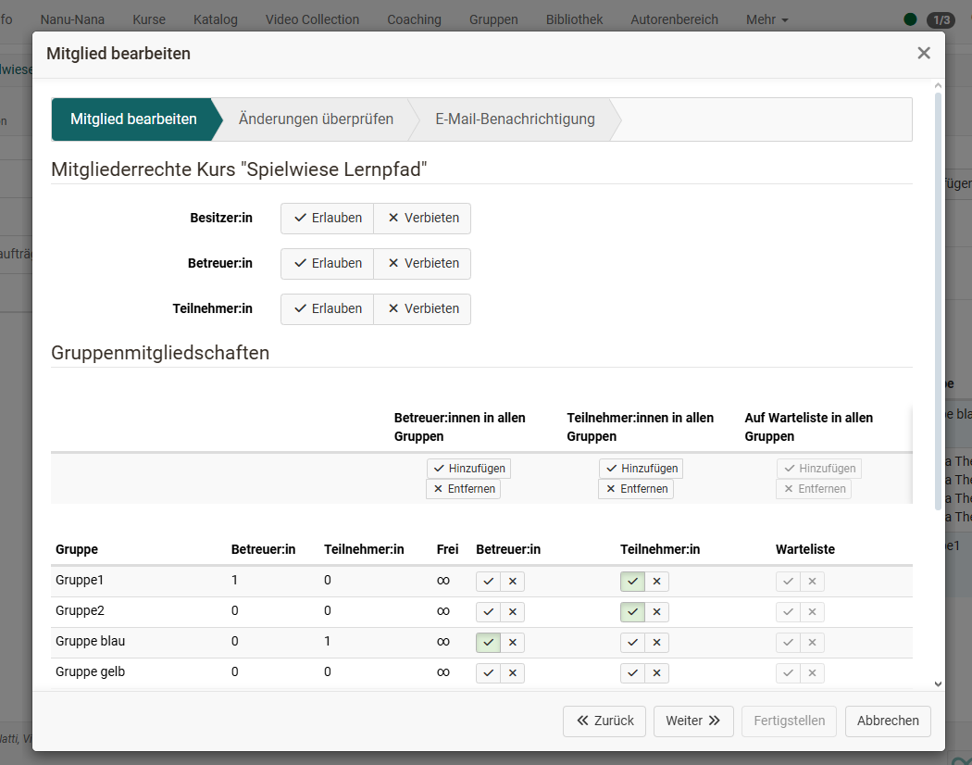972x765 pixels.
Task: Click Weiter to proceed
Action: click(x=692, y=721)
